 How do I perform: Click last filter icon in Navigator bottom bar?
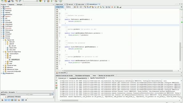click(26, 100)
